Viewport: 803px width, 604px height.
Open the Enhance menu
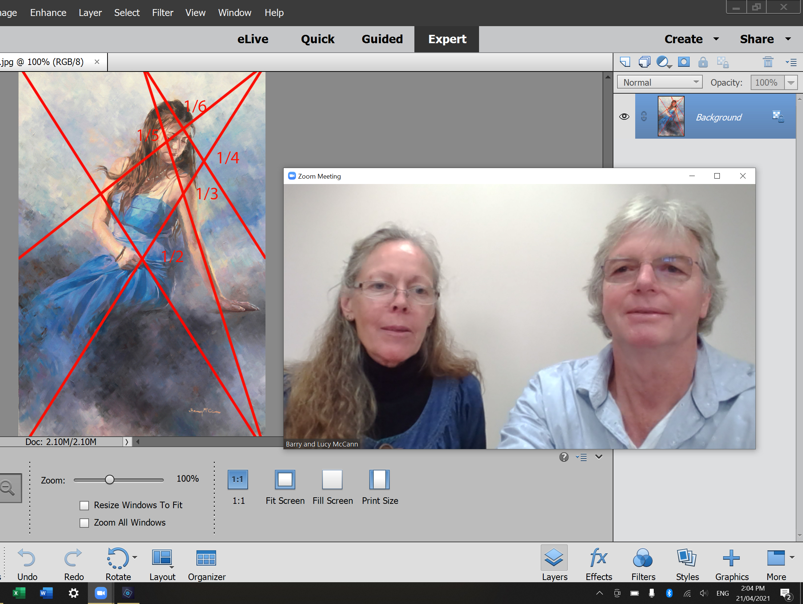tap(48, 13)
